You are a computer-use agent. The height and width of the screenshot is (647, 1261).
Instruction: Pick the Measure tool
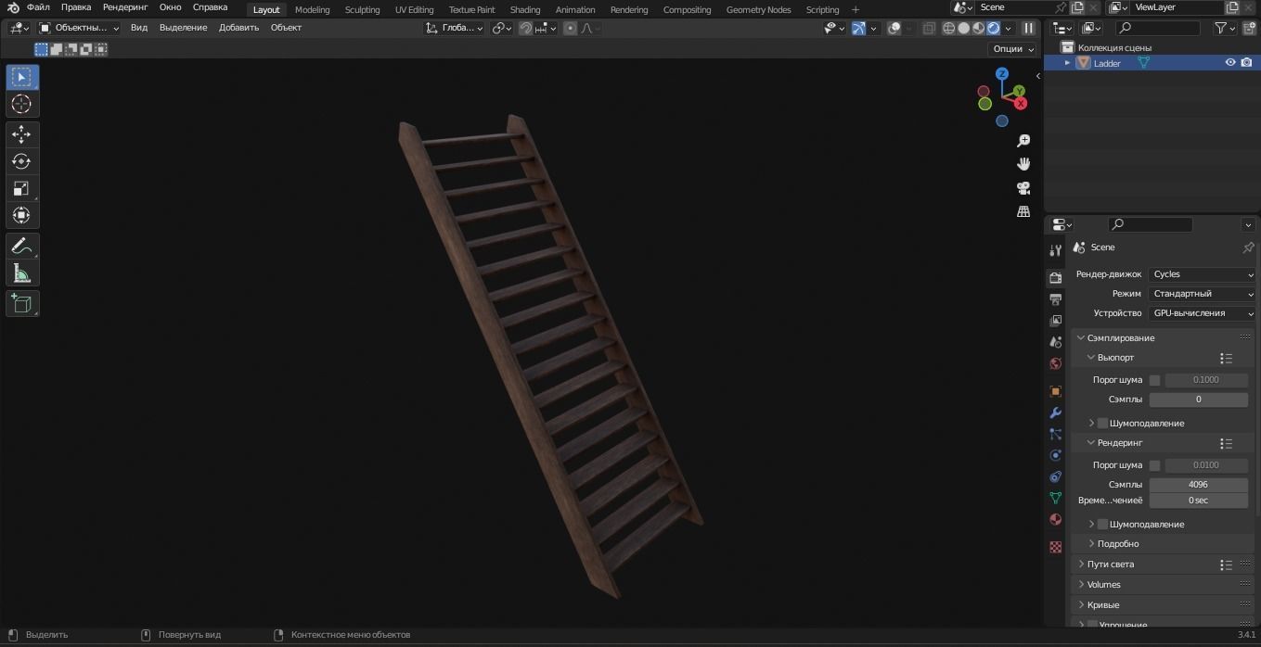[20, 273]
